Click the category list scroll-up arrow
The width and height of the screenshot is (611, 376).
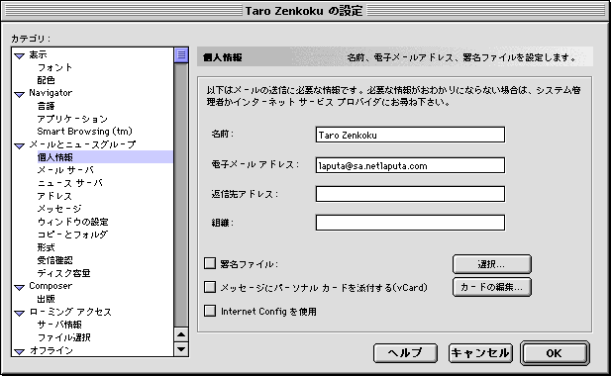(x=181, y=334)
